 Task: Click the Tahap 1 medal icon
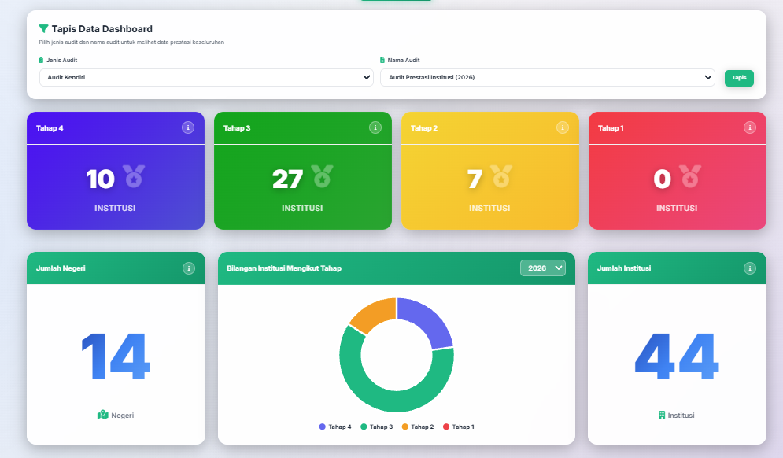pos(690,176)
